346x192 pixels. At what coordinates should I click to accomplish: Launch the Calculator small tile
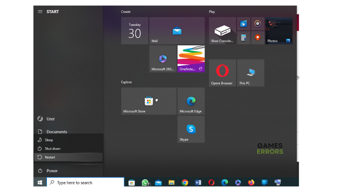(x=244, y=38)
